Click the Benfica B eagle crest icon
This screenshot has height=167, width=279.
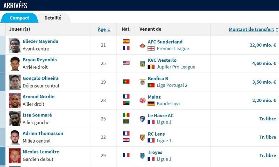coord(142,82)
